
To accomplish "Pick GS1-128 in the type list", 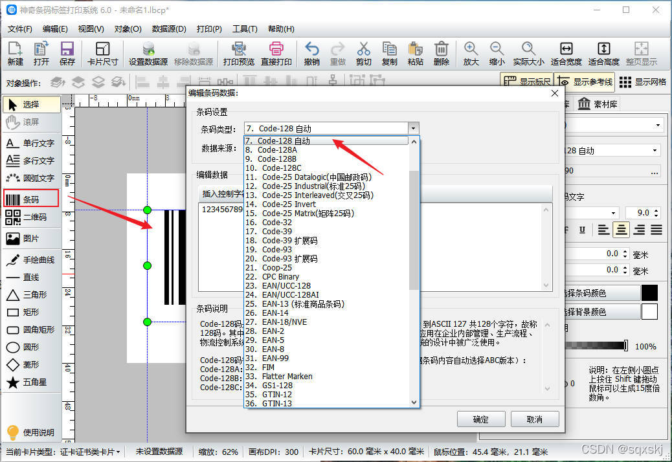I will (327, 386).
